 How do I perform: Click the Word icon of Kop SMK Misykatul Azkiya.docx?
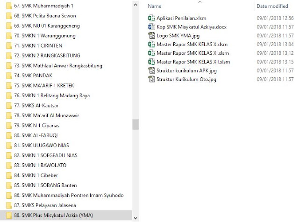(x=151, y=27)
